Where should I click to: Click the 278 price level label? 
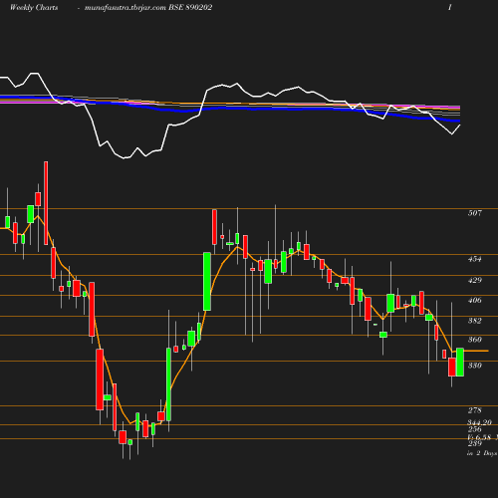[475, 410]
